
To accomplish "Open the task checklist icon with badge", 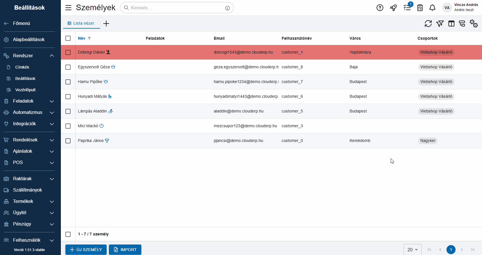I will [x=407, y=8].
